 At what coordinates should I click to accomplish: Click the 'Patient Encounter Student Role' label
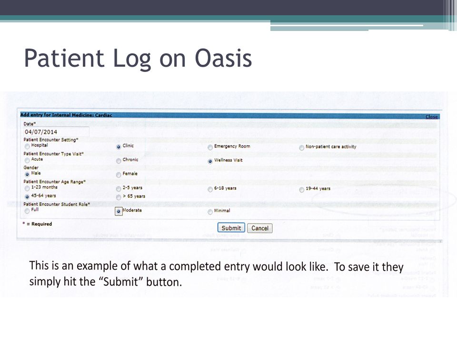(57, 204)
